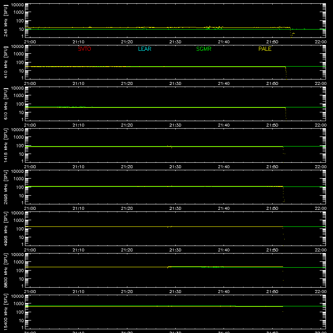Click 21:30 time label below 1415 MHz plot
Viewport: 333px width, 333px height.
(175, 167)
